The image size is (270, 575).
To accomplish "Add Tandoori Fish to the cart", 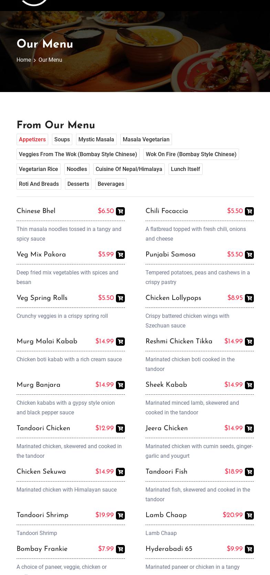I will [x=249, y=472].
